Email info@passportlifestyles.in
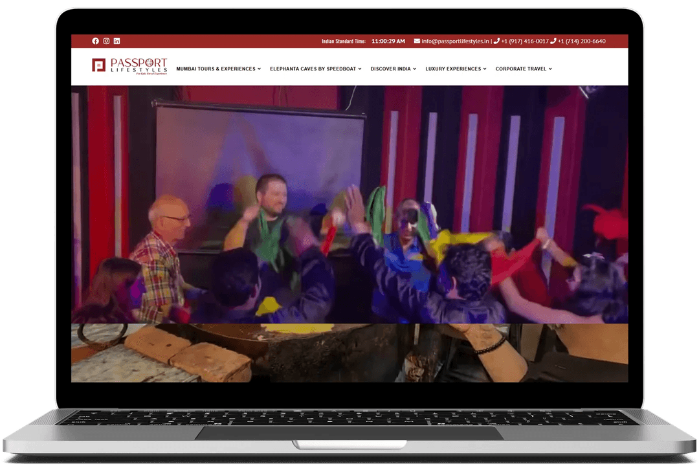 point(455,41)
